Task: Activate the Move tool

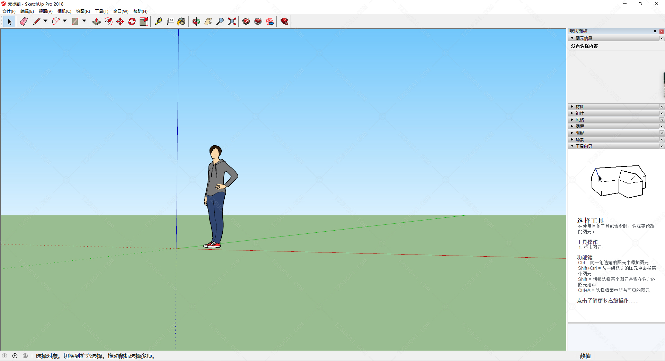Action: click(x=120, y=22)
